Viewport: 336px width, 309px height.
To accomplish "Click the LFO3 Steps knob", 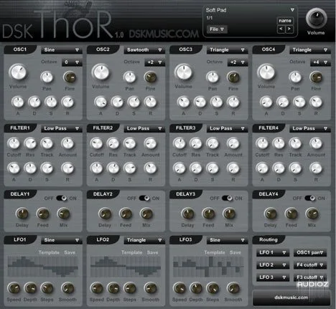I will pyautogui.click(x=213, y=288).
